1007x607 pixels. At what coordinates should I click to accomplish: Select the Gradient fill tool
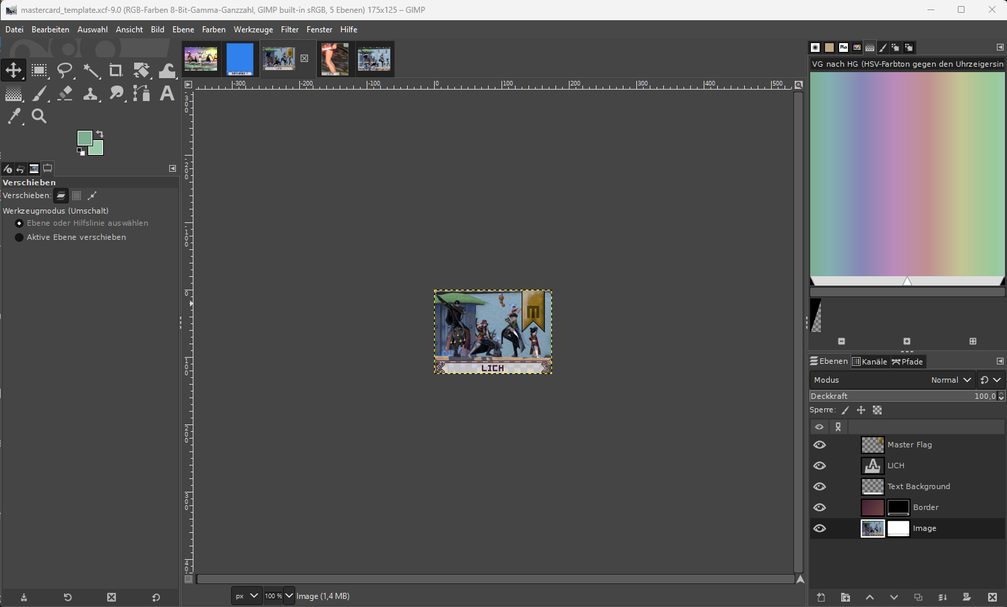13,94
